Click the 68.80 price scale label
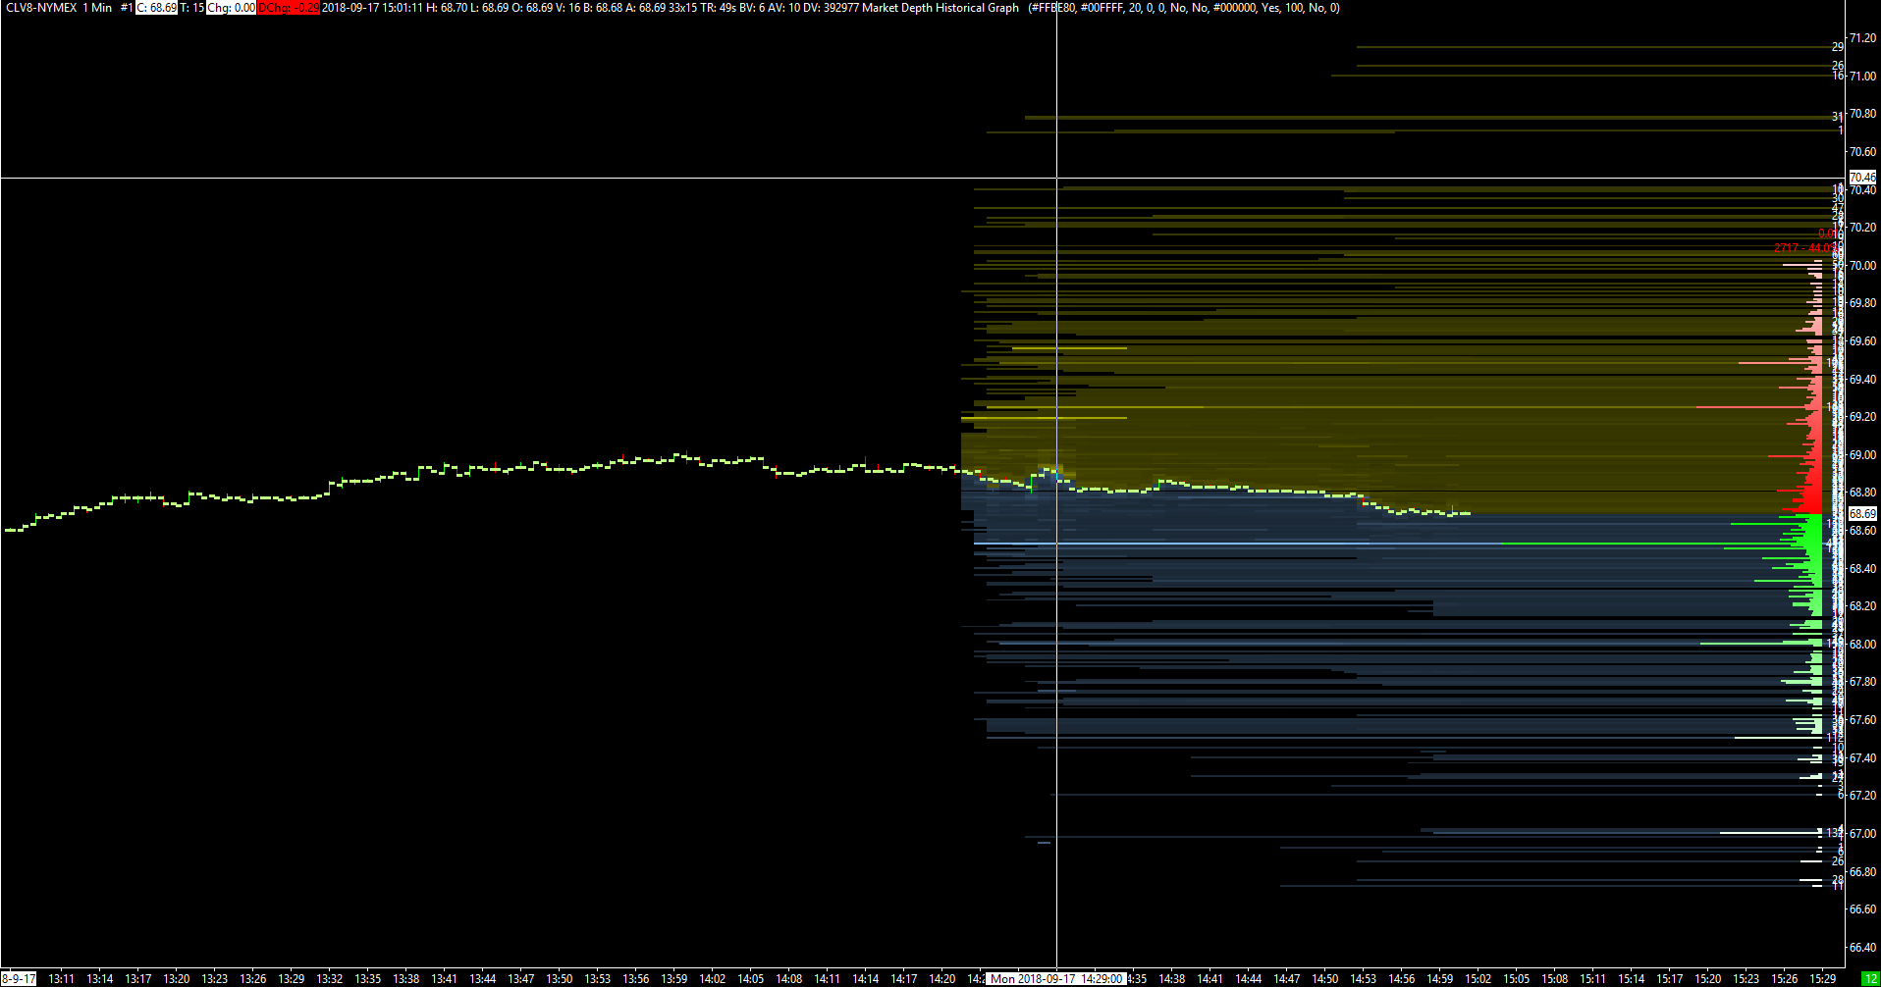Screen dimensions: 1881x987 click(1862, 493)
